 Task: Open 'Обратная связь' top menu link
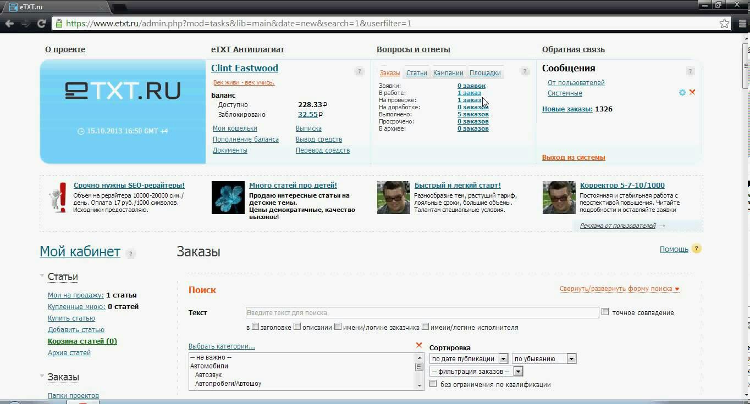pos(573,49)
